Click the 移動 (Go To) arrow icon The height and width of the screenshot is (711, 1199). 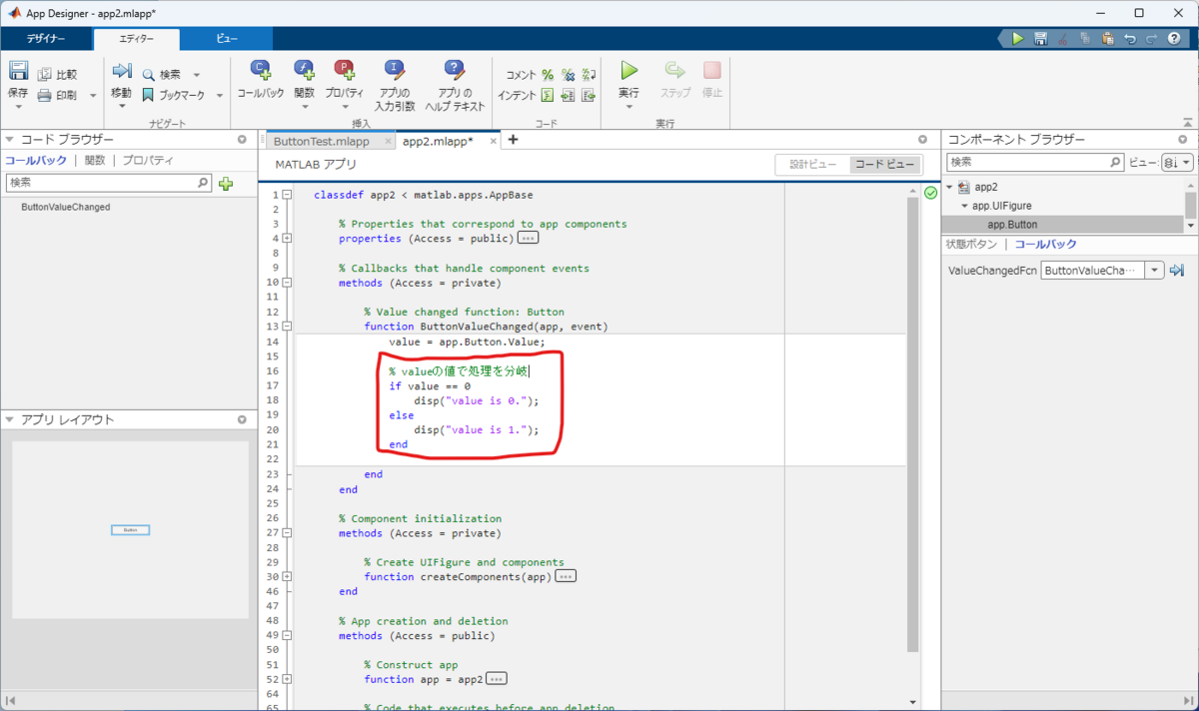click(x=122, y=70)
